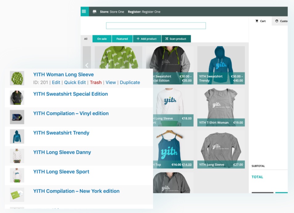Click the customer icon in Customer tab
This screenshot has height=213, width=294.
(x=276, y=21)
